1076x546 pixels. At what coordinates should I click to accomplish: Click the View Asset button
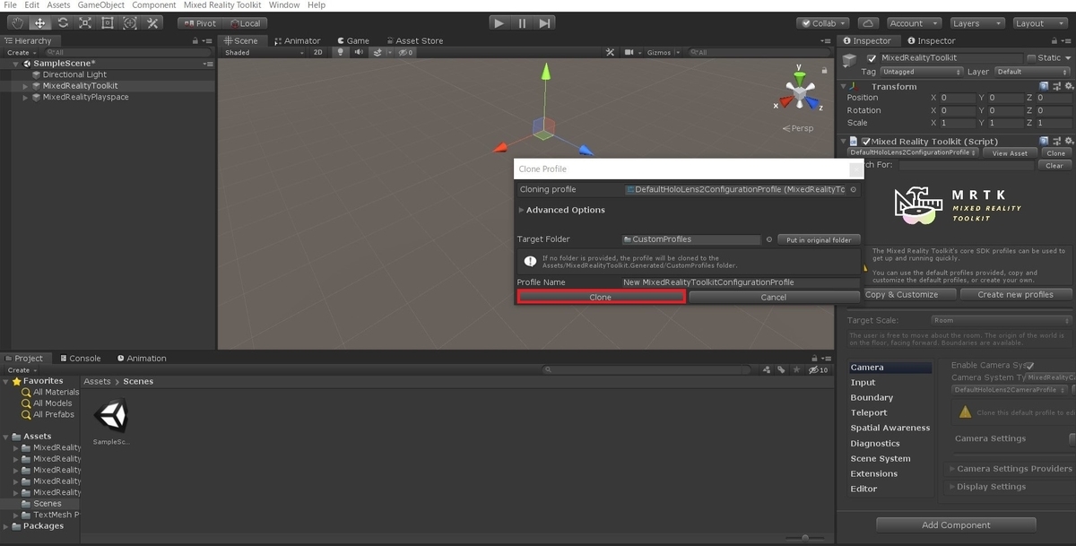1011,153
